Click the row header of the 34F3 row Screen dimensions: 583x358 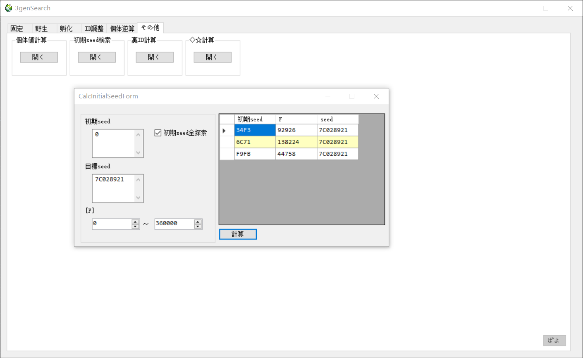(x=227, y=130)
